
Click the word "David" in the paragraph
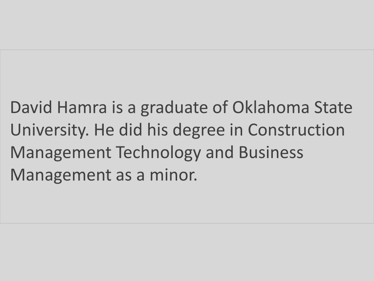click(x=31, y=107)
